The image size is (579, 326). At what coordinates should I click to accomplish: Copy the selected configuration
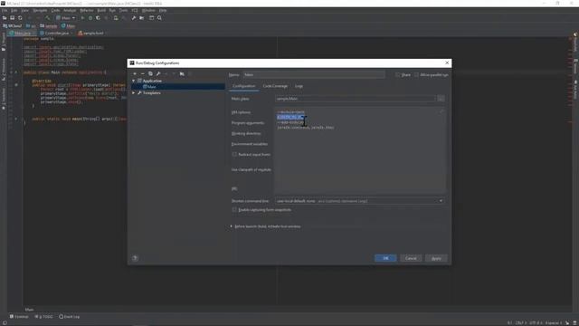click(150, 74)
